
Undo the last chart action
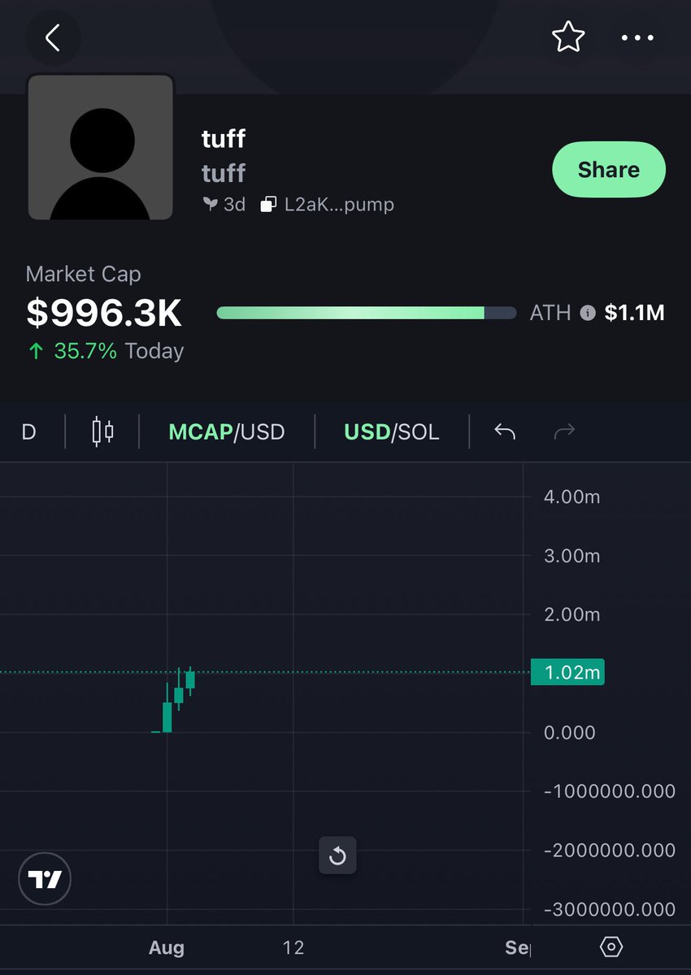click(x=505, y=431)
